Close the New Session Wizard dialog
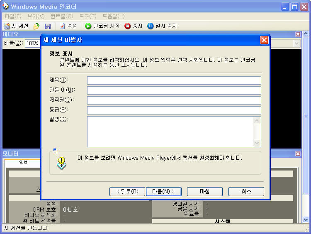This screenshot has width=311, height=234. 264,40
